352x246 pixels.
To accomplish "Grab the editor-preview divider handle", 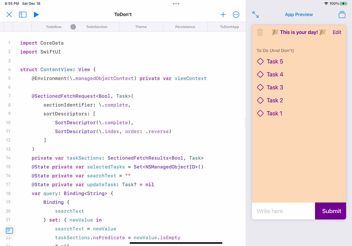I will tap(246, 123).
